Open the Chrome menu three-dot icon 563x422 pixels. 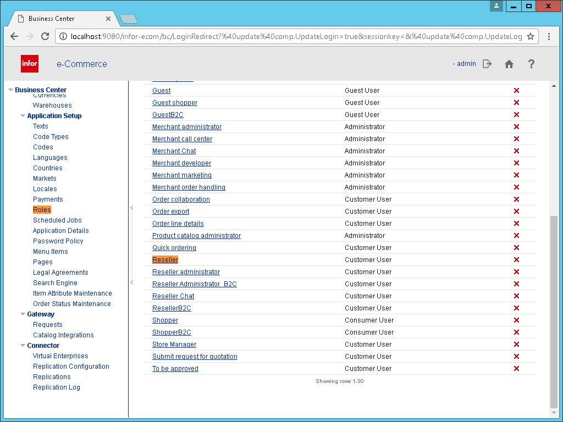[x=549, y=36]
